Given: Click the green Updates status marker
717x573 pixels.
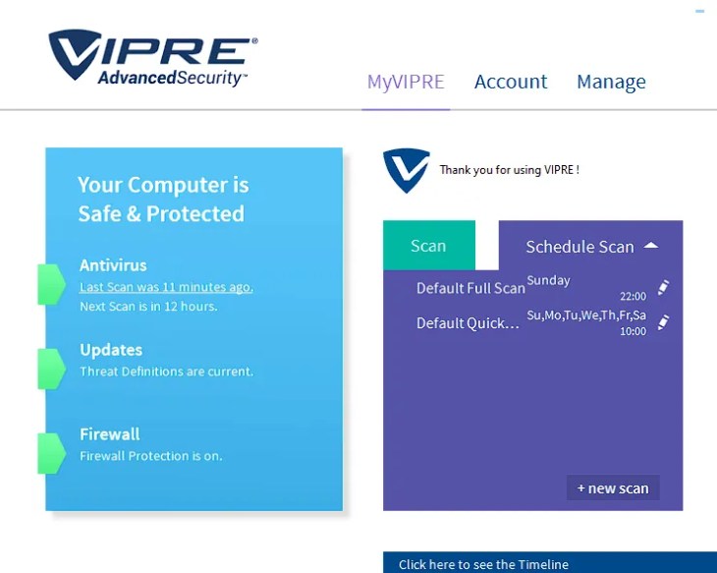Looking at the screenshot, I should tap(51, 369).
